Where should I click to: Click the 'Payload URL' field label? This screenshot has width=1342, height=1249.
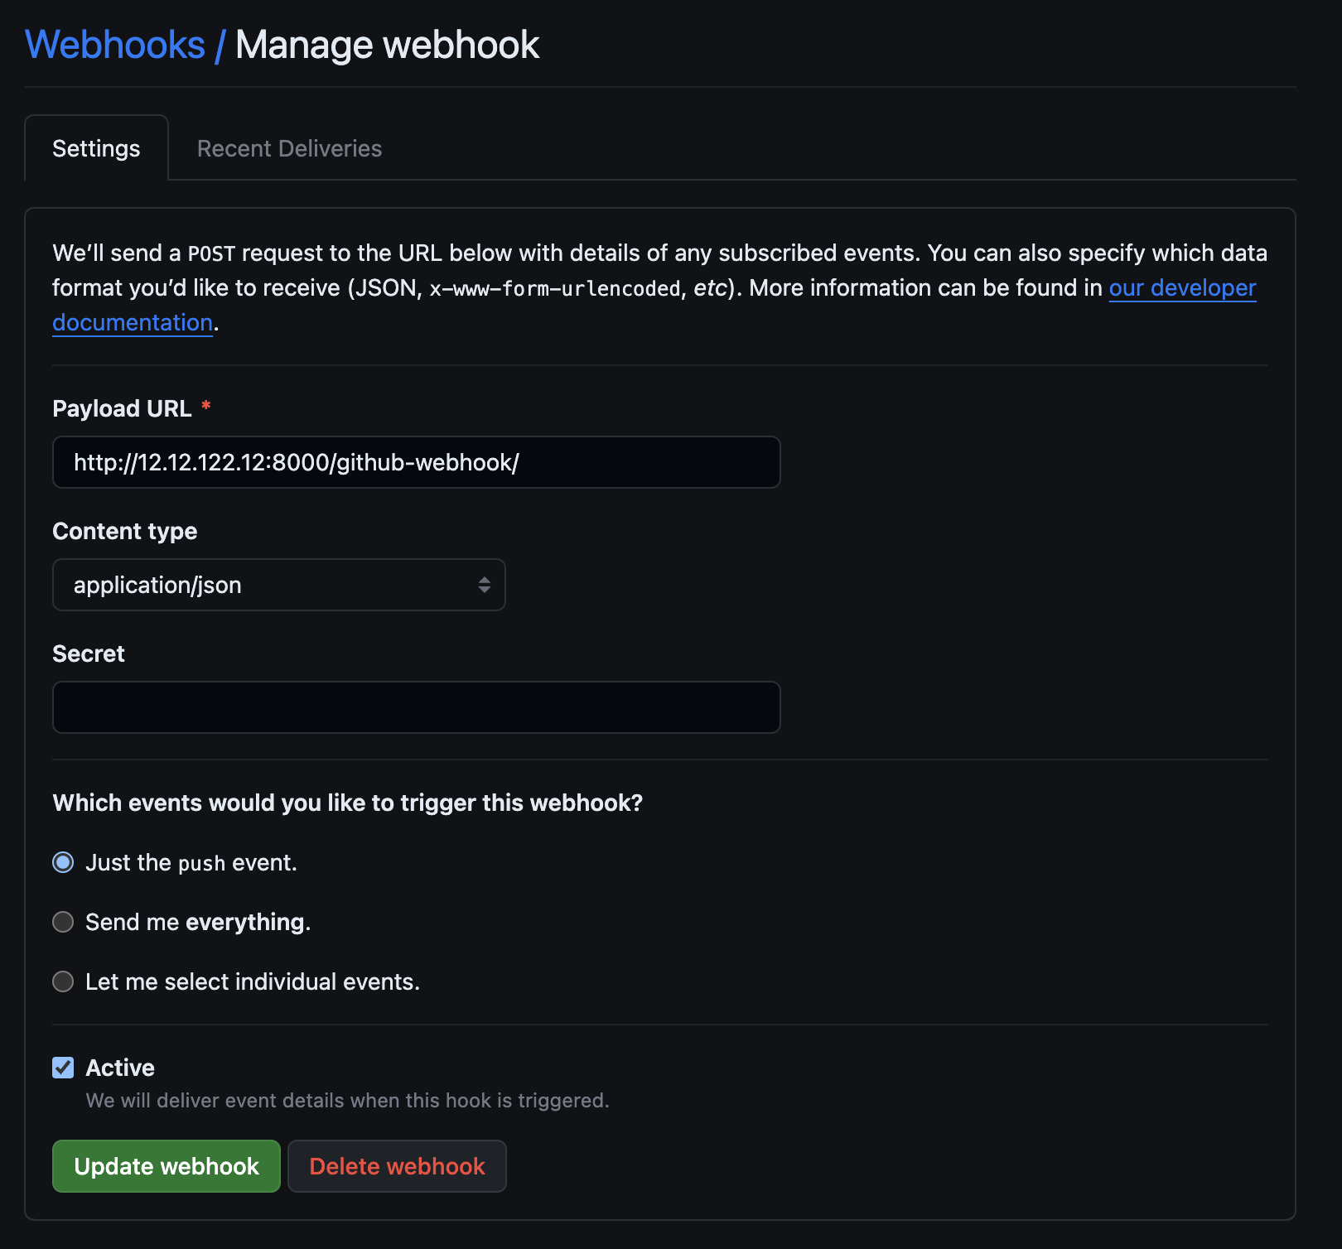pyautogui.click(x=122, y=408)
